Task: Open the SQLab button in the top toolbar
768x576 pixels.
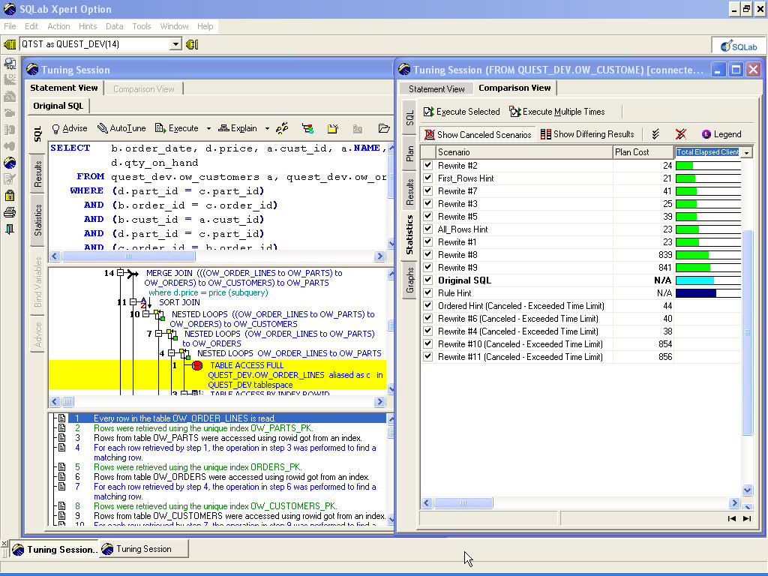Action: [x=739, y=46]
